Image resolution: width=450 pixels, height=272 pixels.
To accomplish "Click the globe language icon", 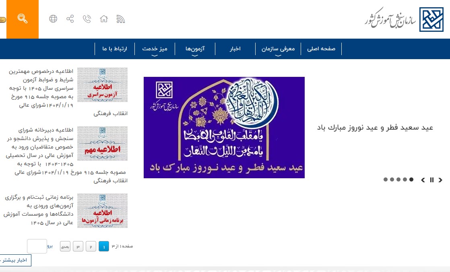I will [x=53, y=19].
